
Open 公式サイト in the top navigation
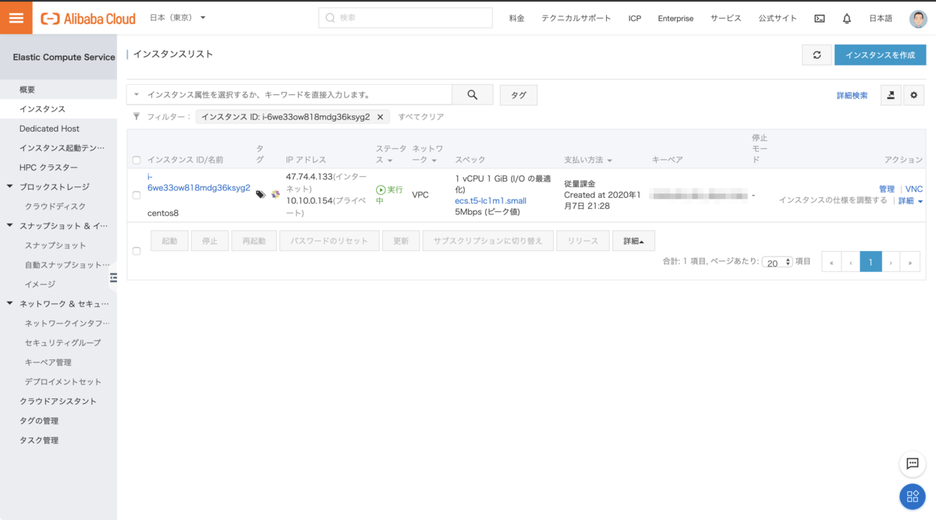778,18
